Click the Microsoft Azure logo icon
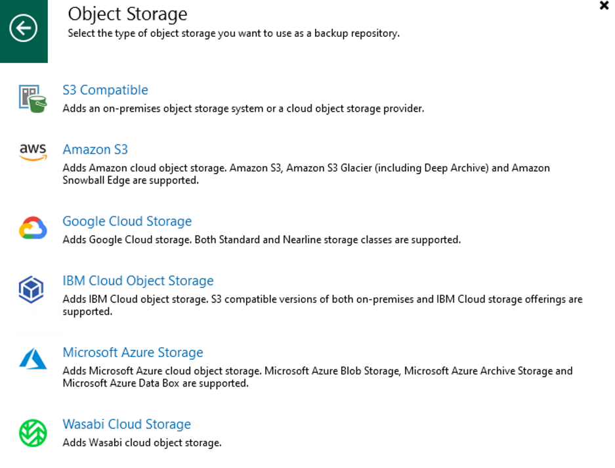The height and width of the screenshot is (468, 615). (32, 359)
